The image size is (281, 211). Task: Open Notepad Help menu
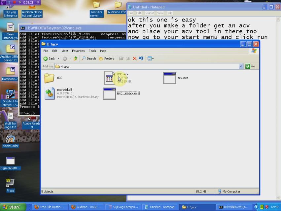point(169,13)
